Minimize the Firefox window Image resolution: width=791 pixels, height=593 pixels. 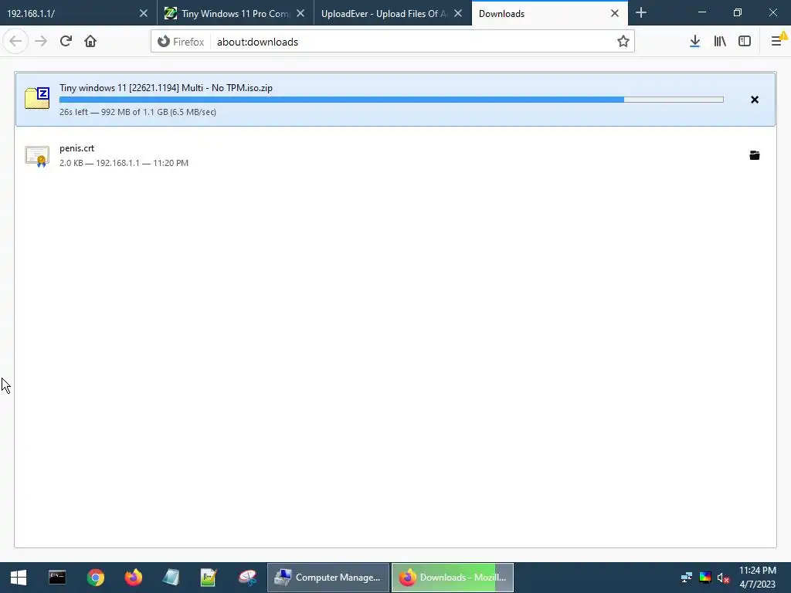701,12
